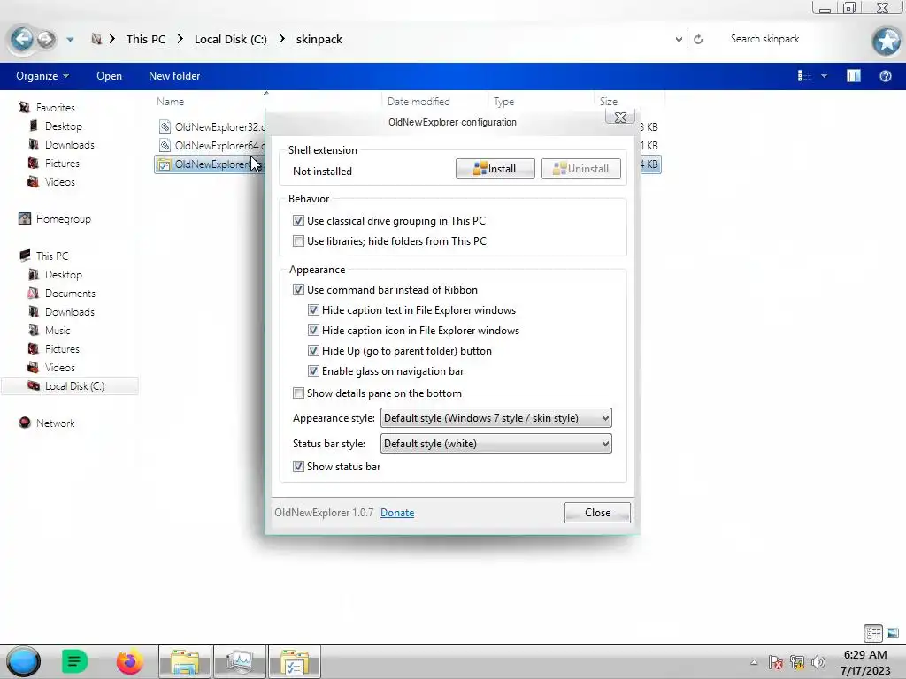
Task: Click the Start orb on the taskbar
Action: (24, 661)
